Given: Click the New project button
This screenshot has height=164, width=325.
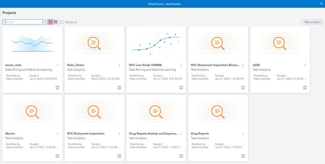Looking at the screenshot, I should click(x=312, y=22).
